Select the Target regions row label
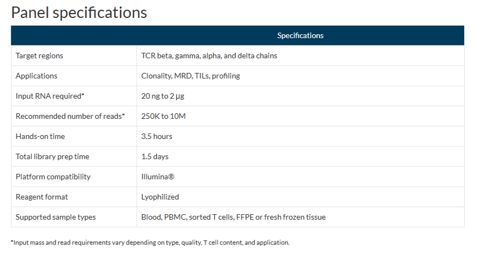Viewport: 490px width, 259px height. click(39, 55)
